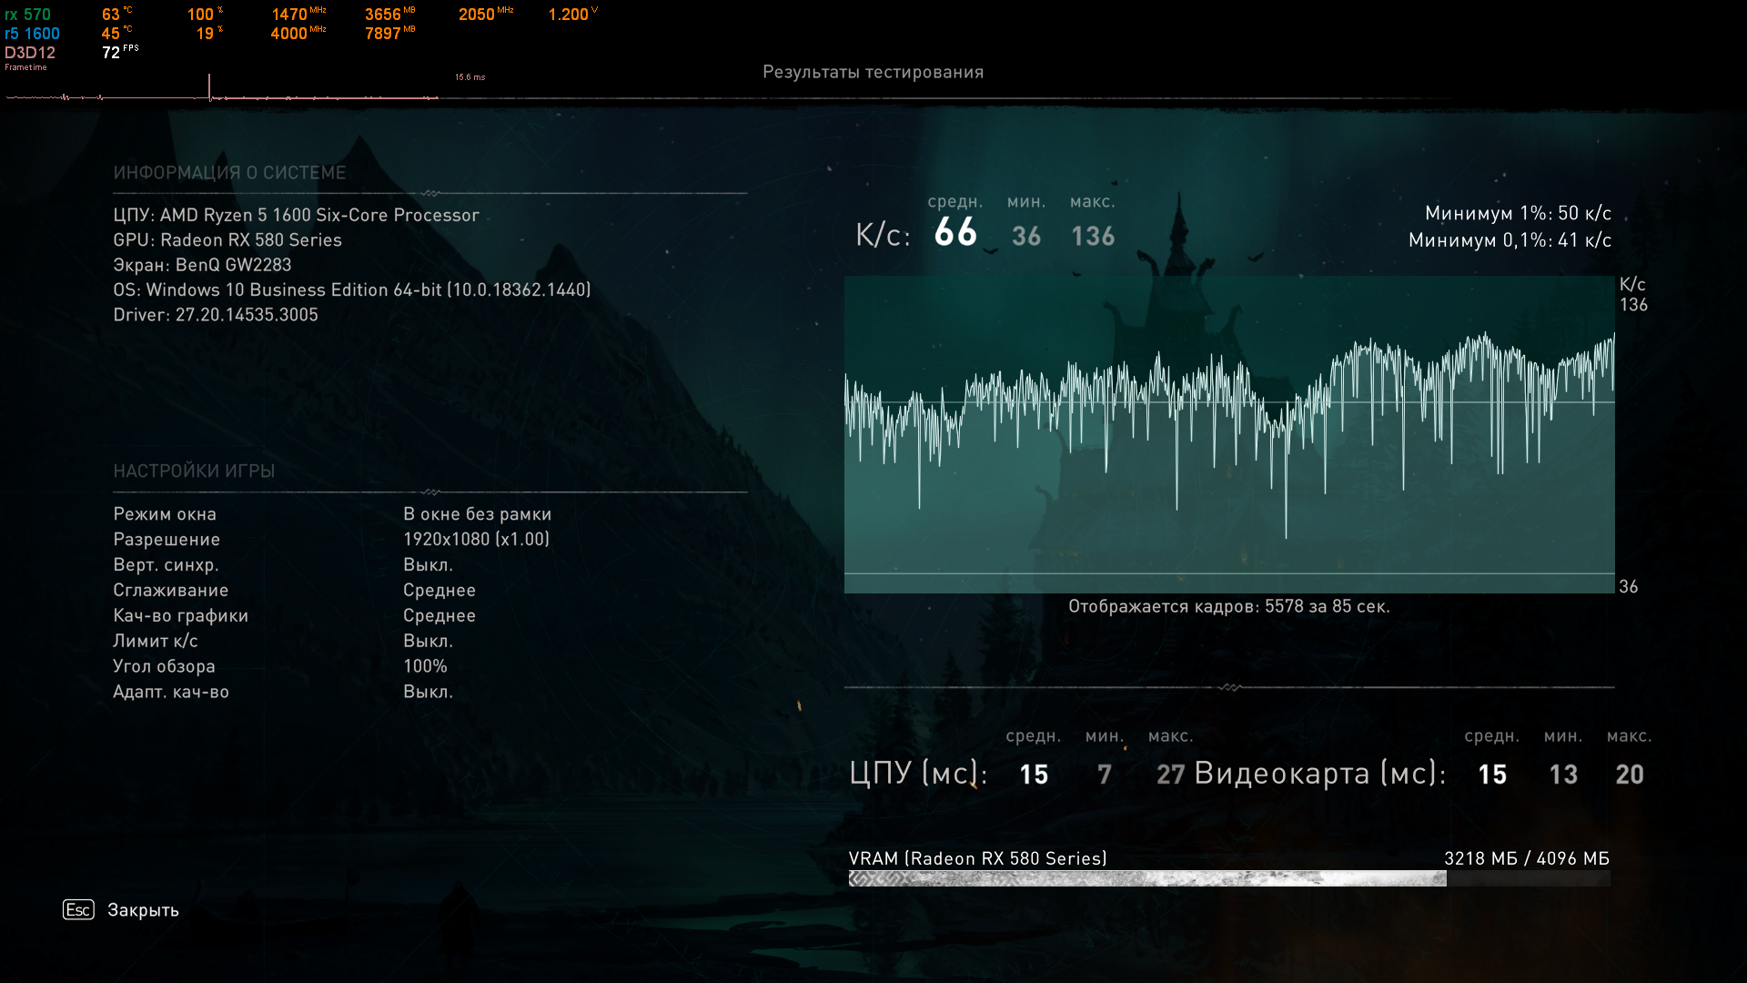The width and height of the screenshot is (1747, 983).
Task: Click the rx 570 overlay label
Action: click(x=28, y=15)
